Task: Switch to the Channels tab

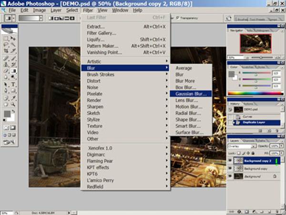Action: (x=249, y=141)
